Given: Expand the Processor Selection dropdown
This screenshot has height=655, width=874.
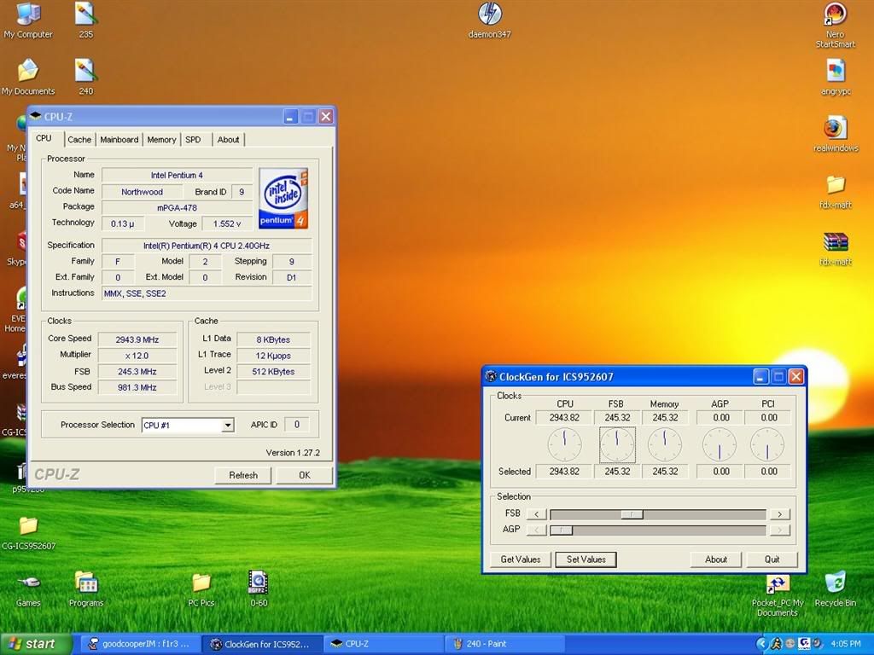Looking at the screenshot, I should (x=227, y=426).
